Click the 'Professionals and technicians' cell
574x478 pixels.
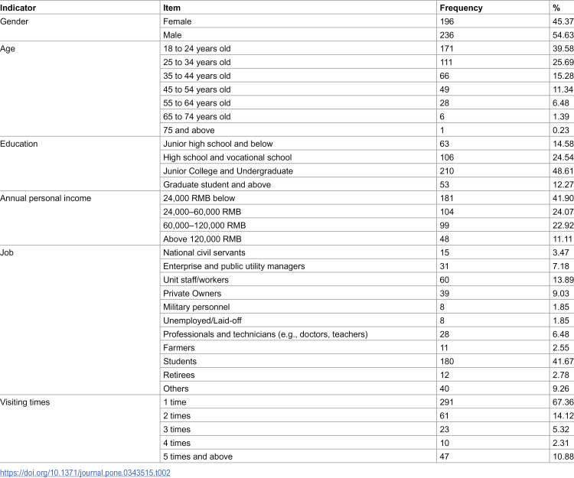click(x=266, y=334)
